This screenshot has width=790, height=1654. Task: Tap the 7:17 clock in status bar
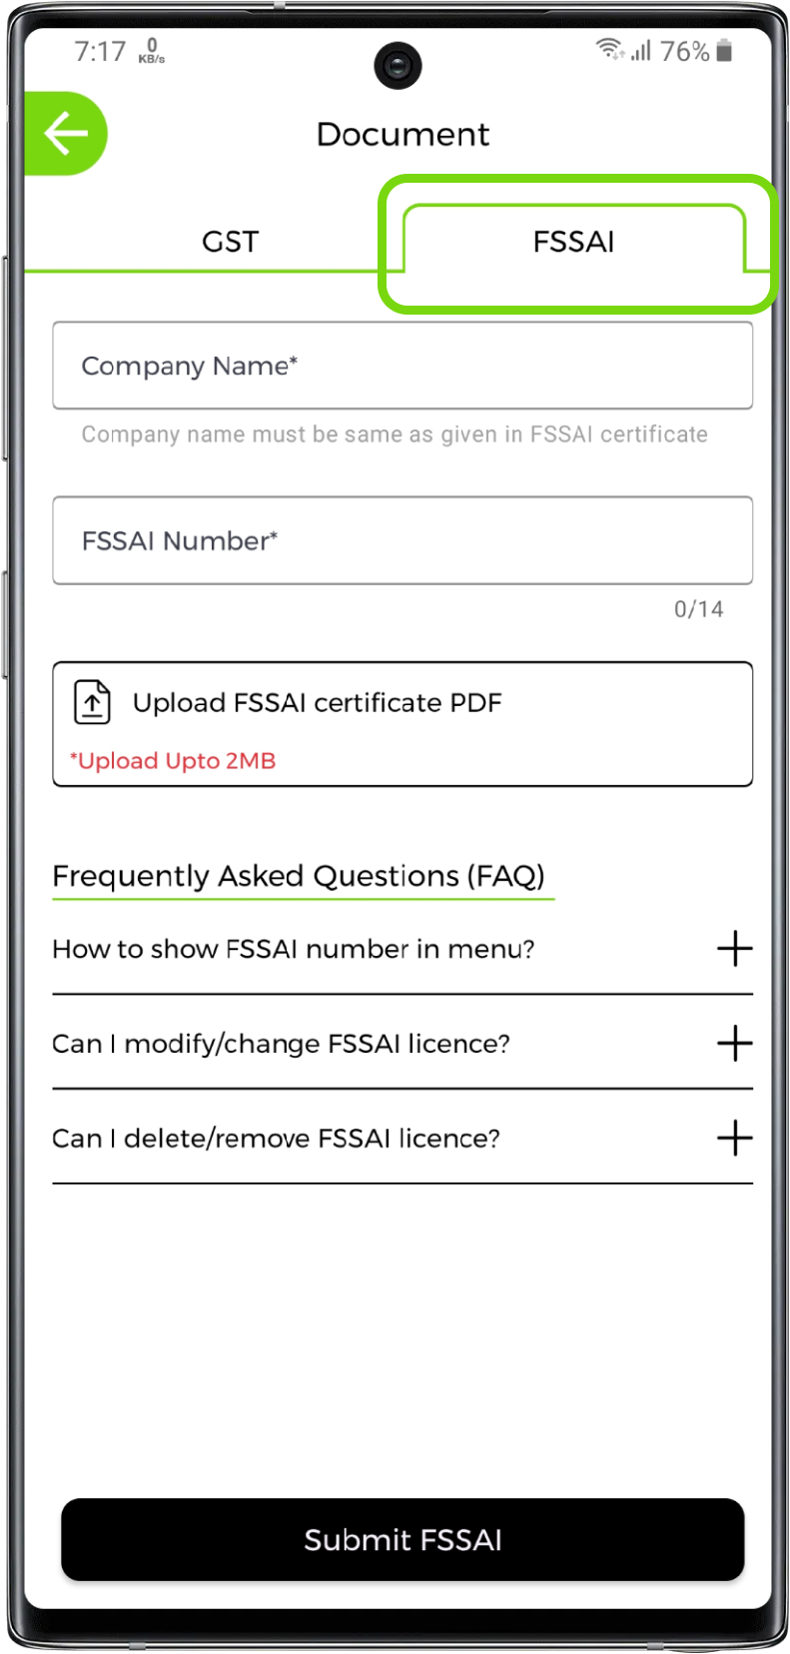[x=100, y=51]
